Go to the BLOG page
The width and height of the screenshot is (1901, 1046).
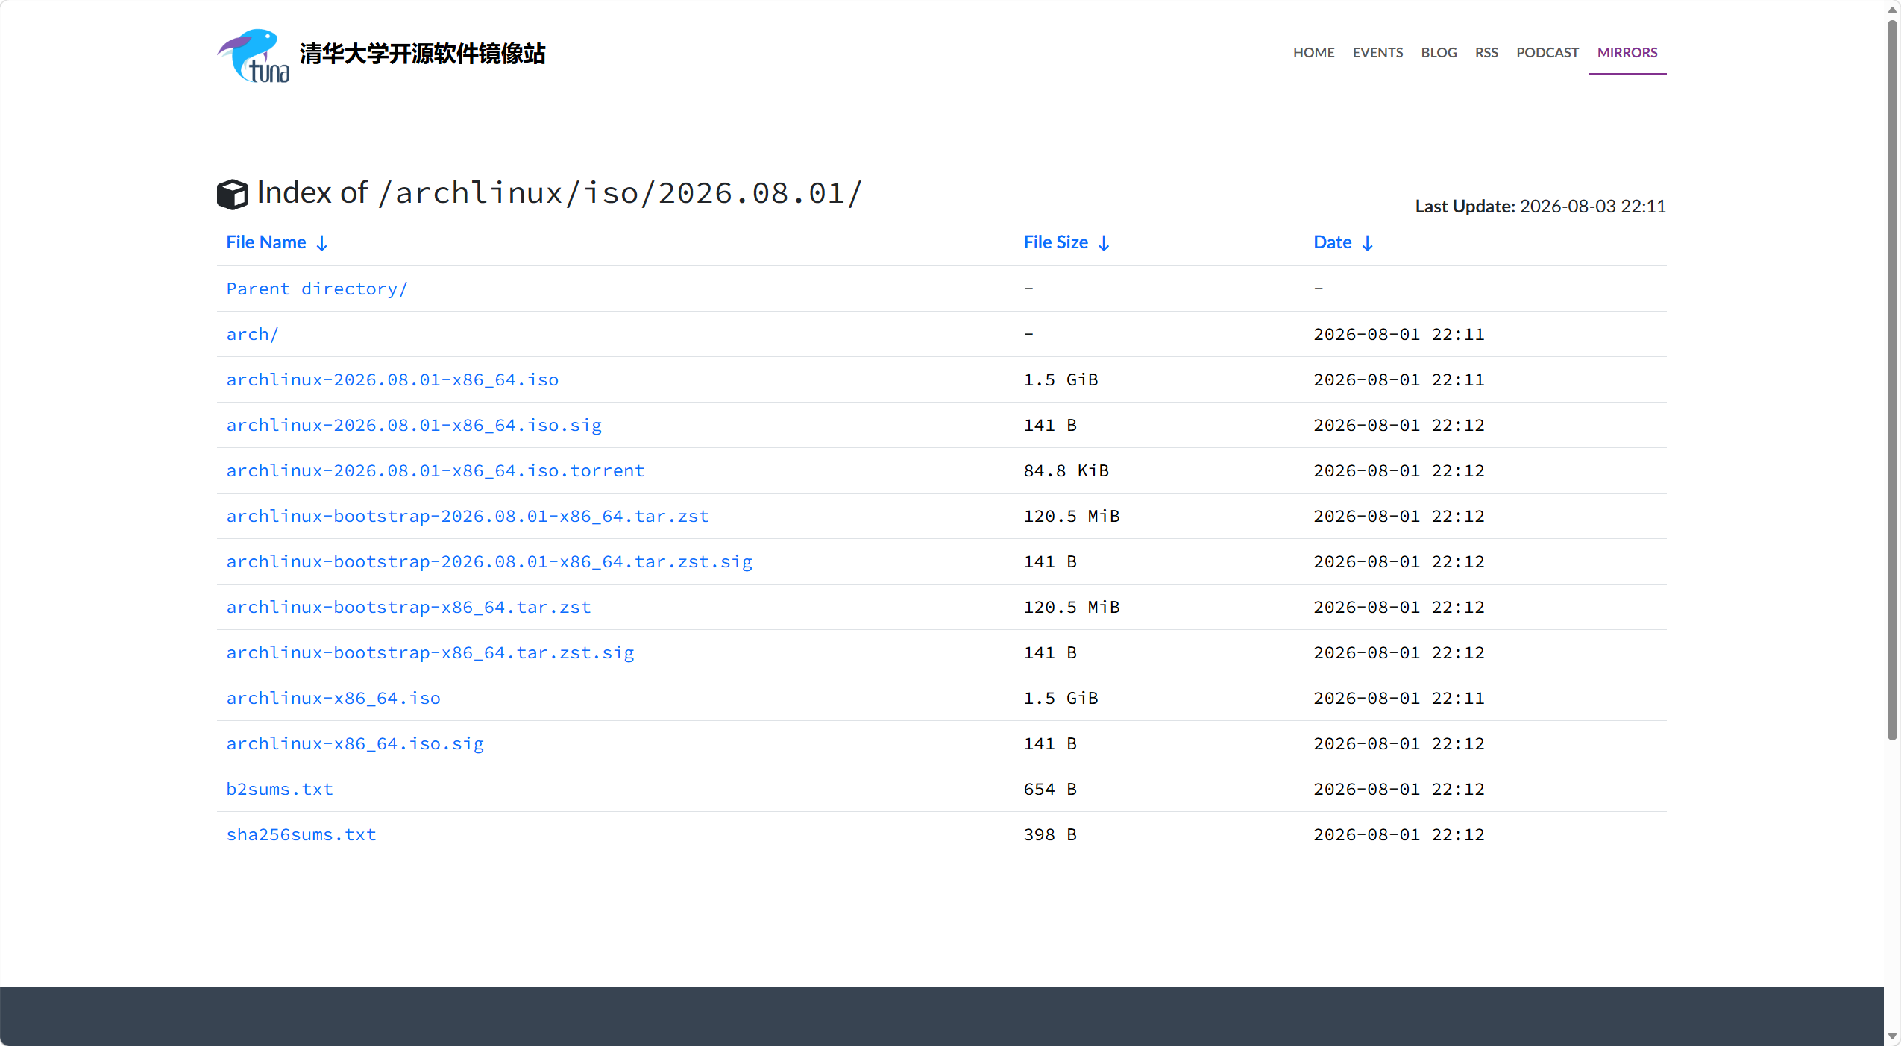click(1439, 53)
